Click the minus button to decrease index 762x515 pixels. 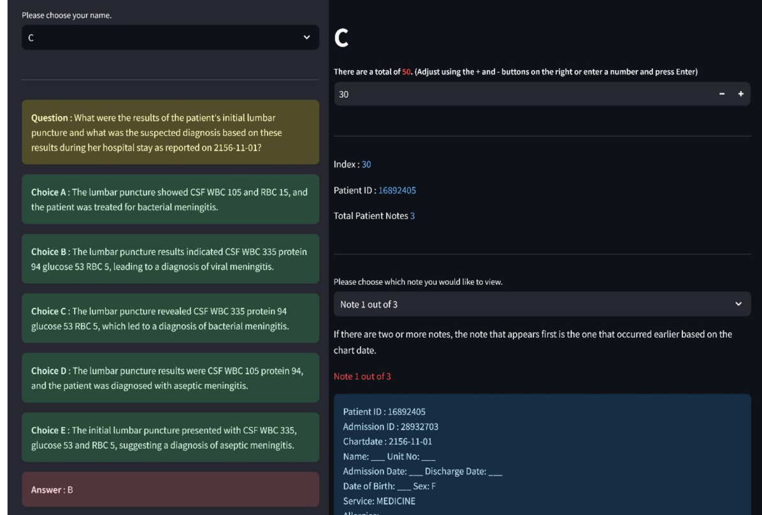(722, 94)
